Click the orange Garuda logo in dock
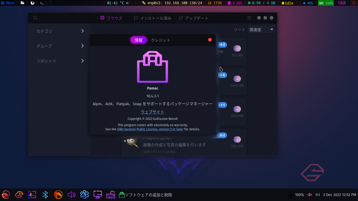This screenshot has height=201, width=358. (19, 195)
